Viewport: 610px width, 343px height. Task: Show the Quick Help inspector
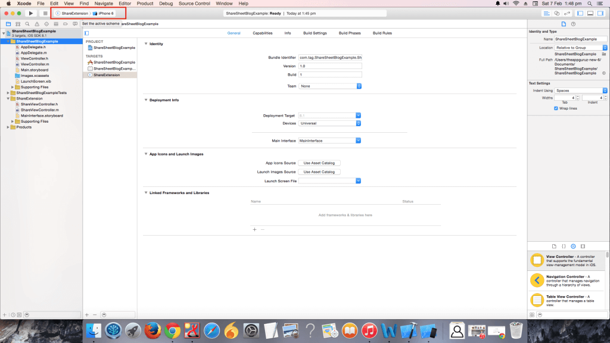tap(573, 24)
